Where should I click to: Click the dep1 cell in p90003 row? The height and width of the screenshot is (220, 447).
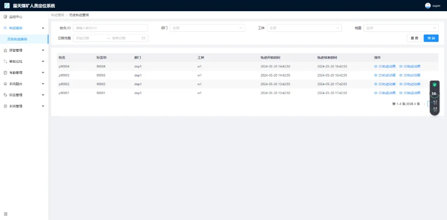[x=138, y=75]
